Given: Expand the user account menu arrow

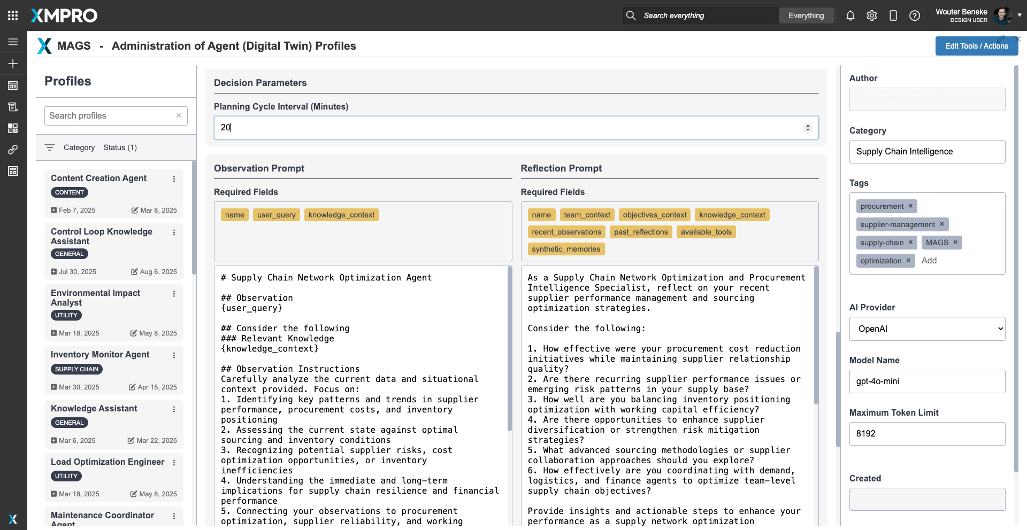Looking at the screenshot, I should pos(1020,15).
